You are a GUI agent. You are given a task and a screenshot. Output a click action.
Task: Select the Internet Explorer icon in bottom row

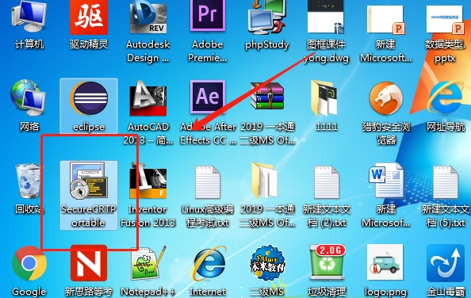pos(209,263)
